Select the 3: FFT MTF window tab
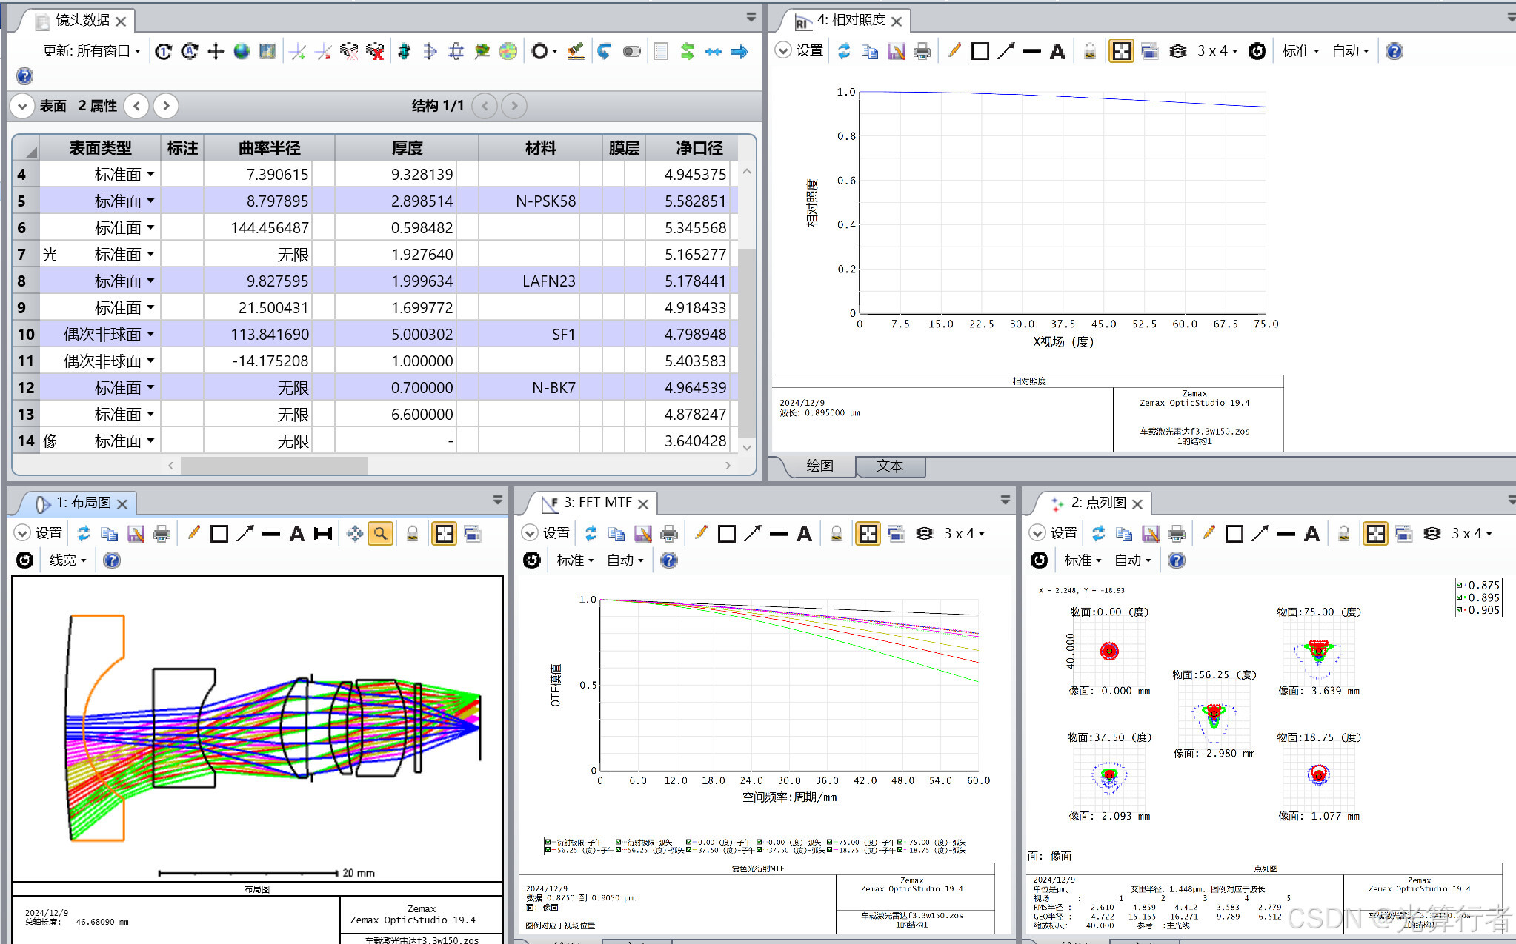This screenshot has width=1516, height=944. pos(597,503)
